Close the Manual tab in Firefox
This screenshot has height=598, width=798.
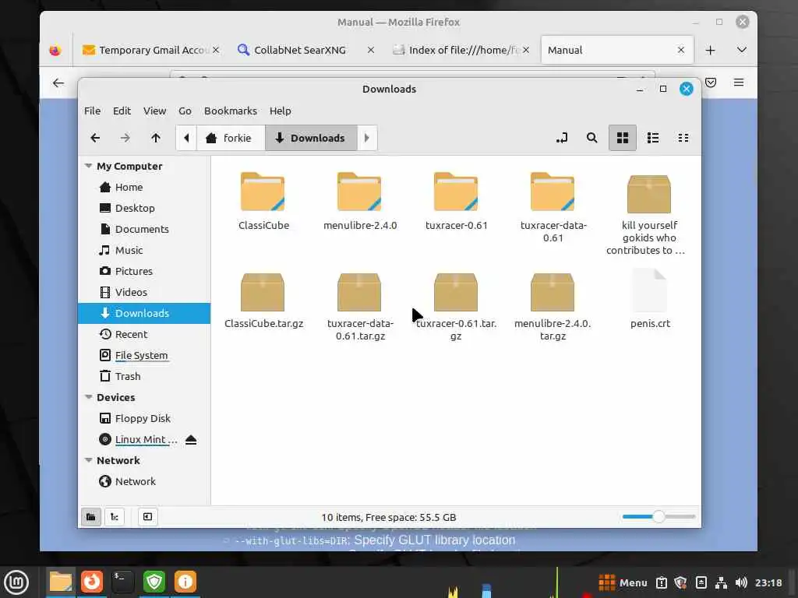(x=681, y=50)
